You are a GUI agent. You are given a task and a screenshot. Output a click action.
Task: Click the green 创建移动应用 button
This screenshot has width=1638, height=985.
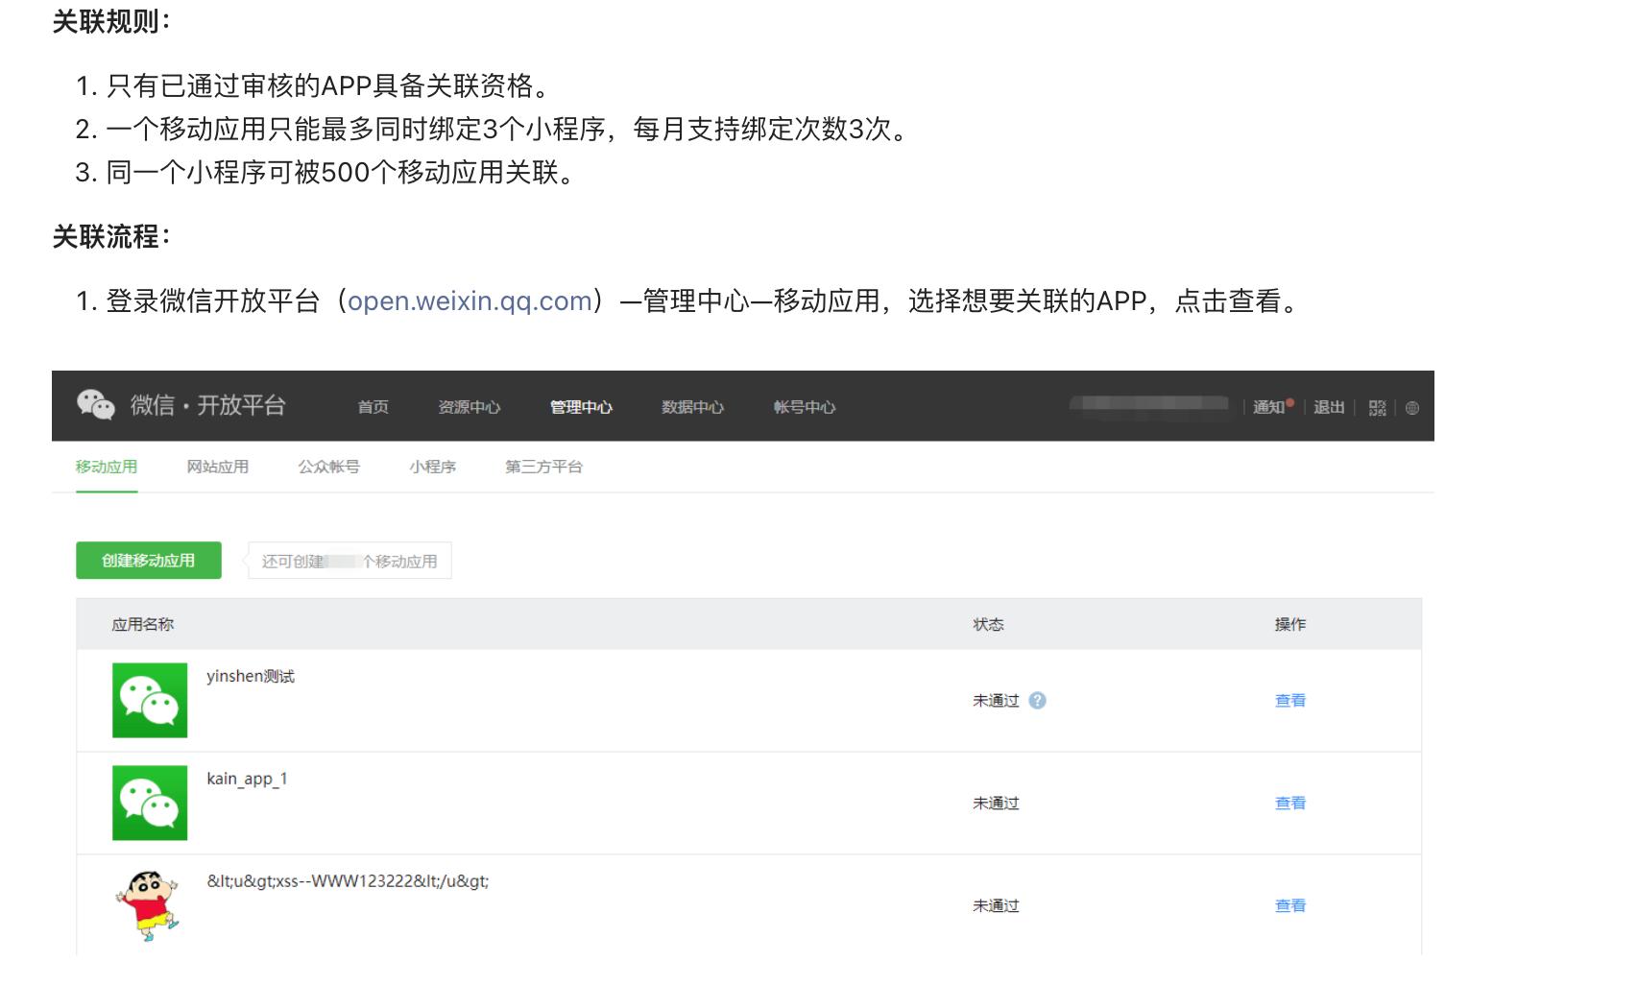point(148,560)
